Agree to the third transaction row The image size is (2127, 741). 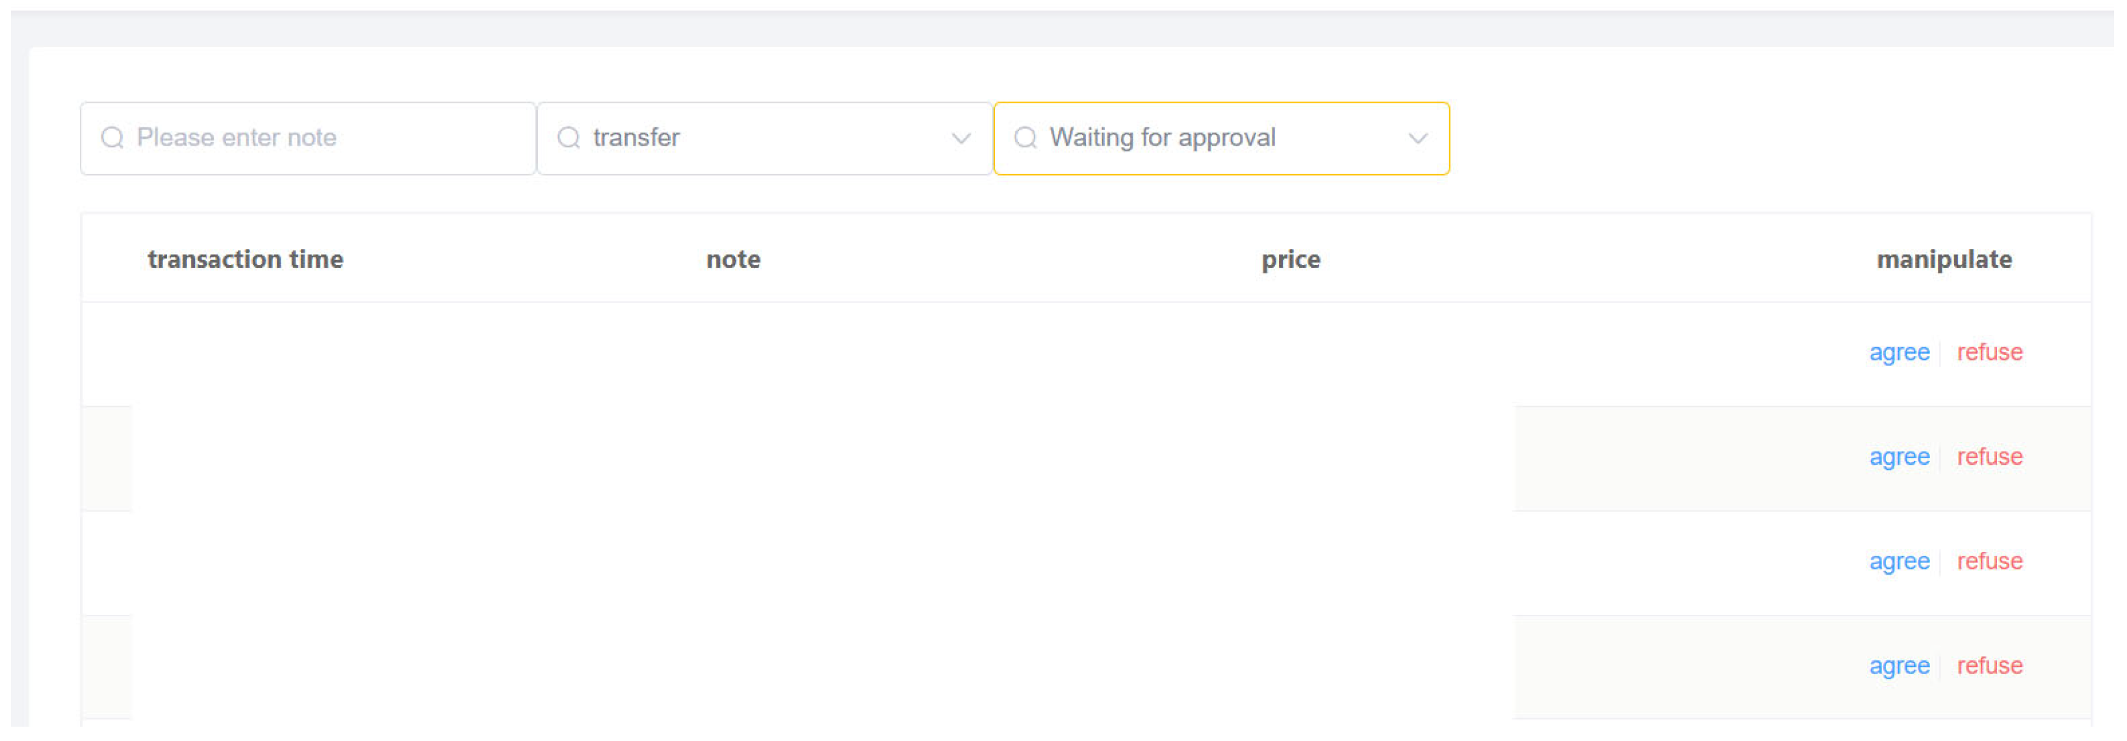[1899, 562]
